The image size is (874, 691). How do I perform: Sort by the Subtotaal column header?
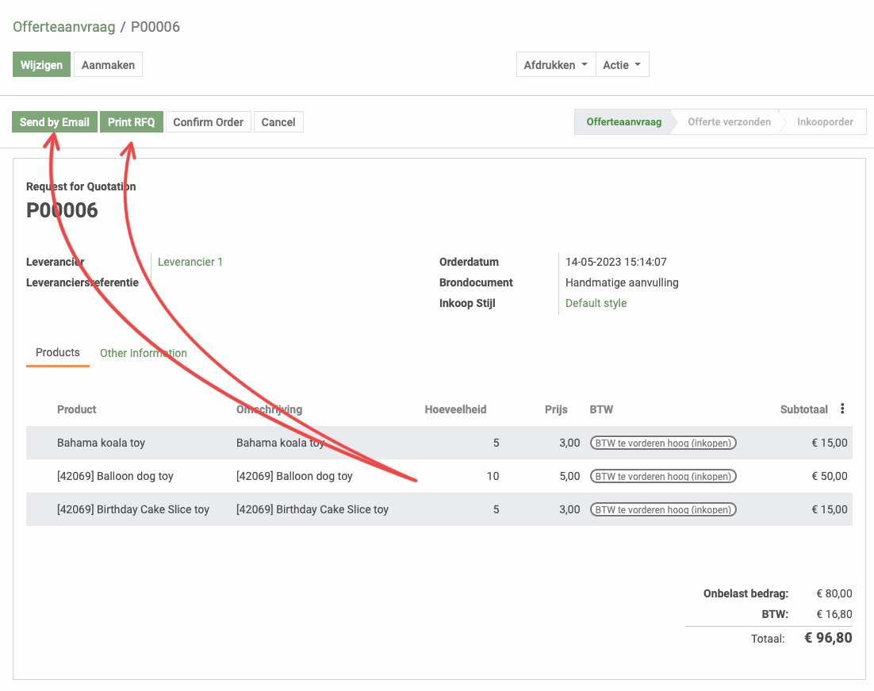pos(803,409)
